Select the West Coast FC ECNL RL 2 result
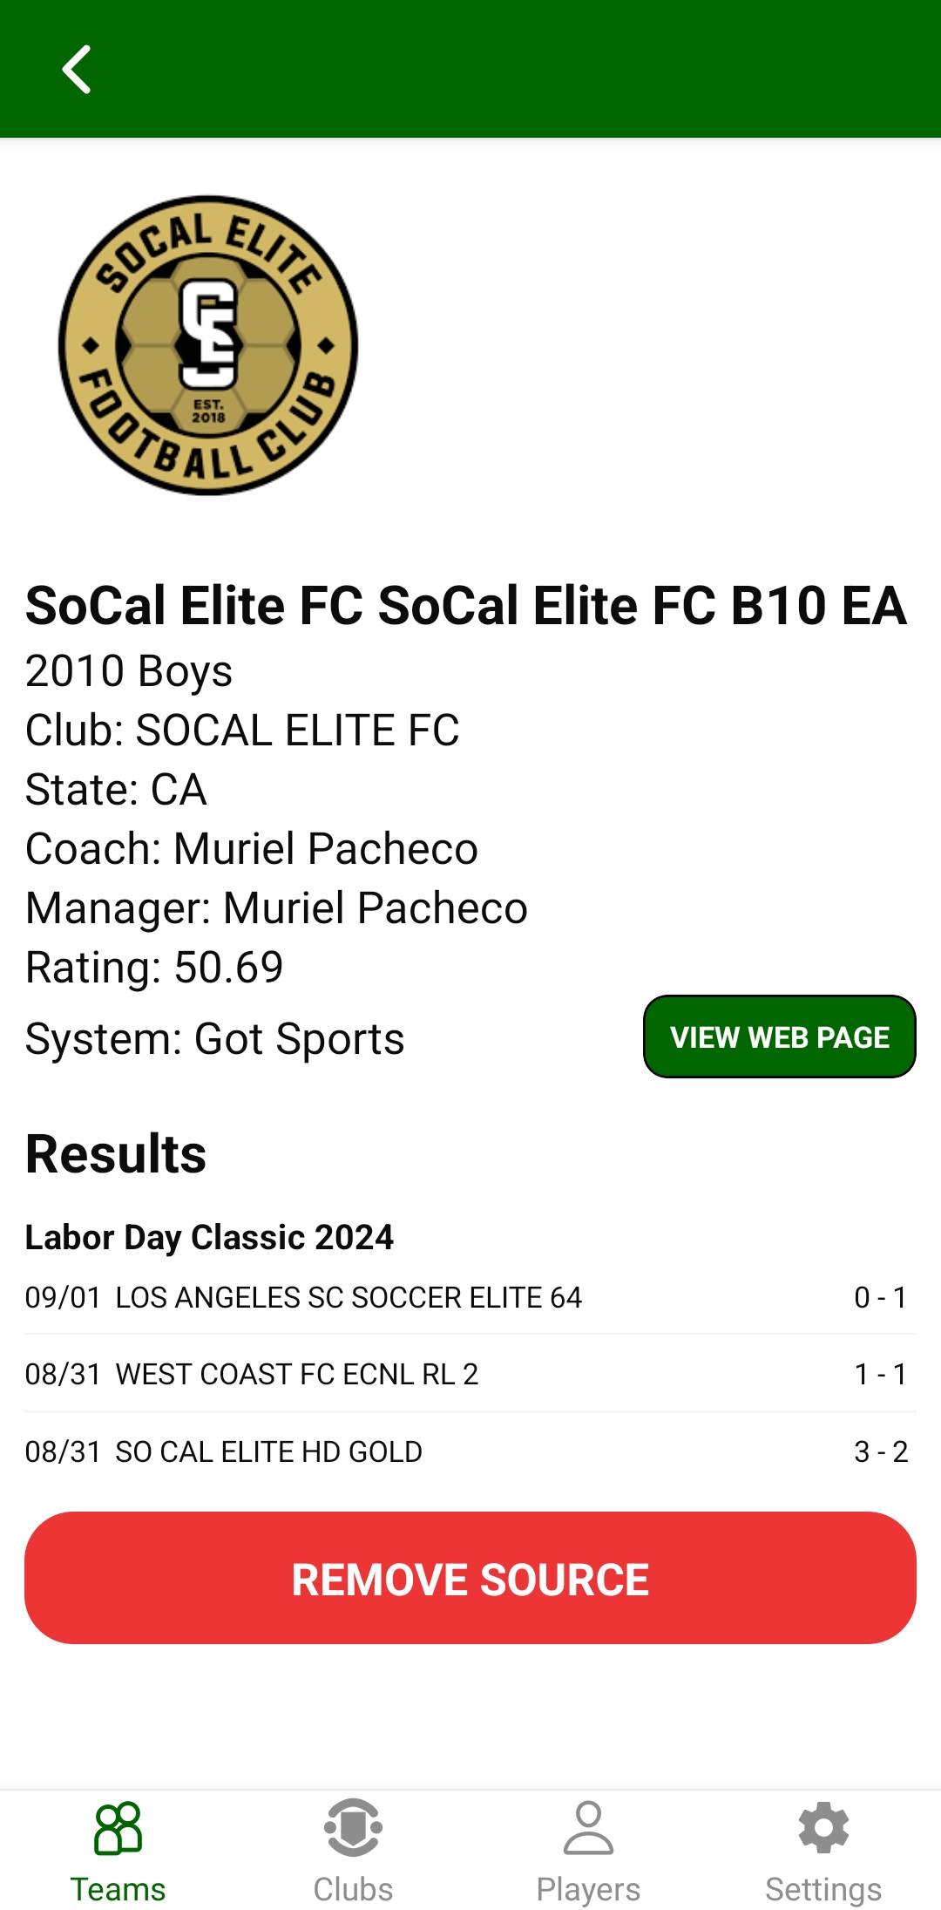 coord(296,1374)
